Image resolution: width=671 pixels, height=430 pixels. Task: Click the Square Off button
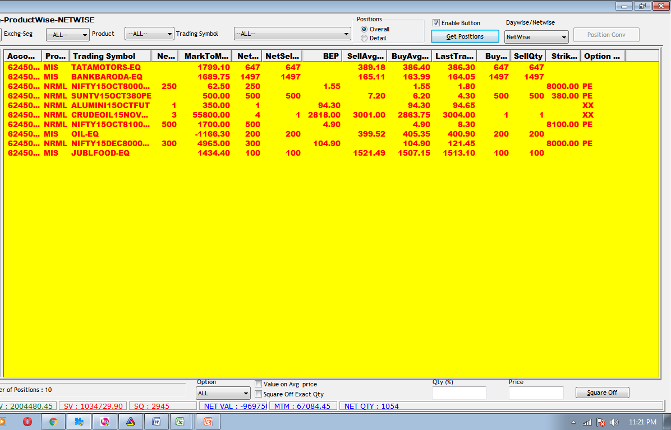[602, 392]
